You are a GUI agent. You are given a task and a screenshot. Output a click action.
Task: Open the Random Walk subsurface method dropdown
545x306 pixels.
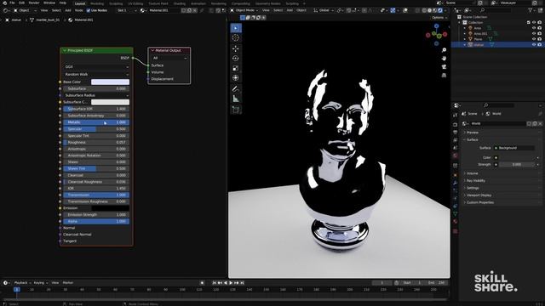pos(96,74)
